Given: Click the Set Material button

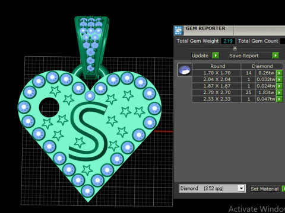Looking at the screenshot, I should (x=265, y=189).
